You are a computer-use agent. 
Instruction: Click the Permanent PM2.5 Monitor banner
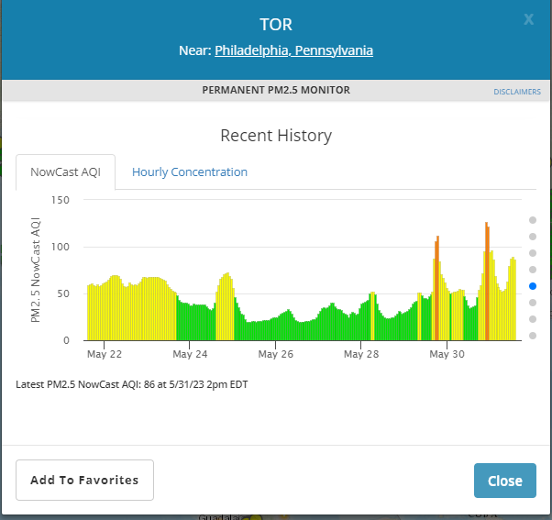[276, 90]
